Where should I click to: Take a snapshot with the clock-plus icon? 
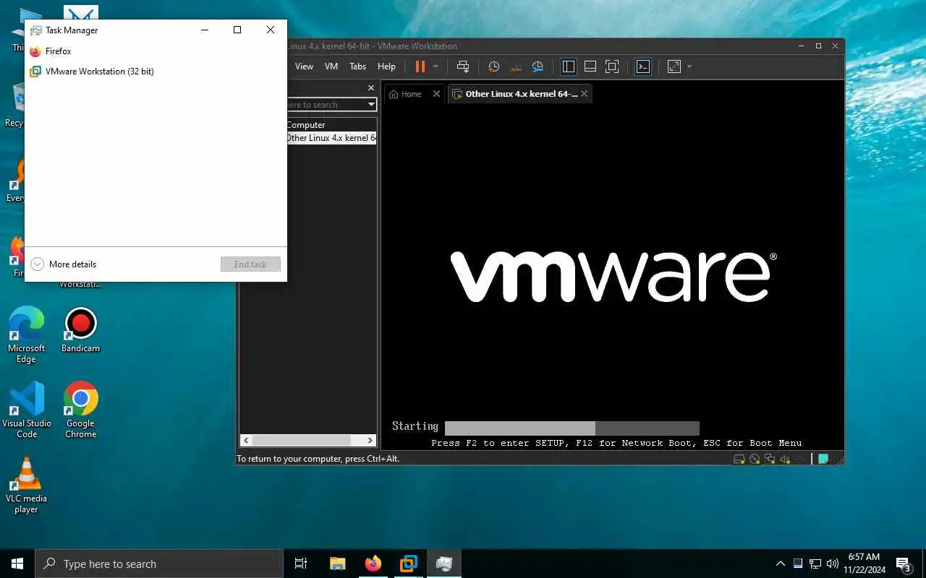click(494, 66)
